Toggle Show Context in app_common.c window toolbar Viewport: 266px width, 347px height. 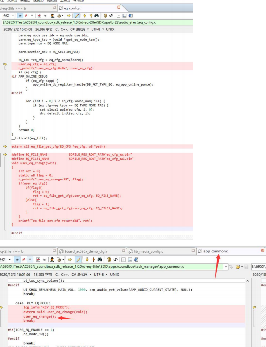tap(38, 259)
